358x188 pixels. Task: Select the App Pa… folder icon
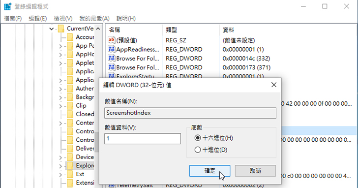(x=70, y=46)
